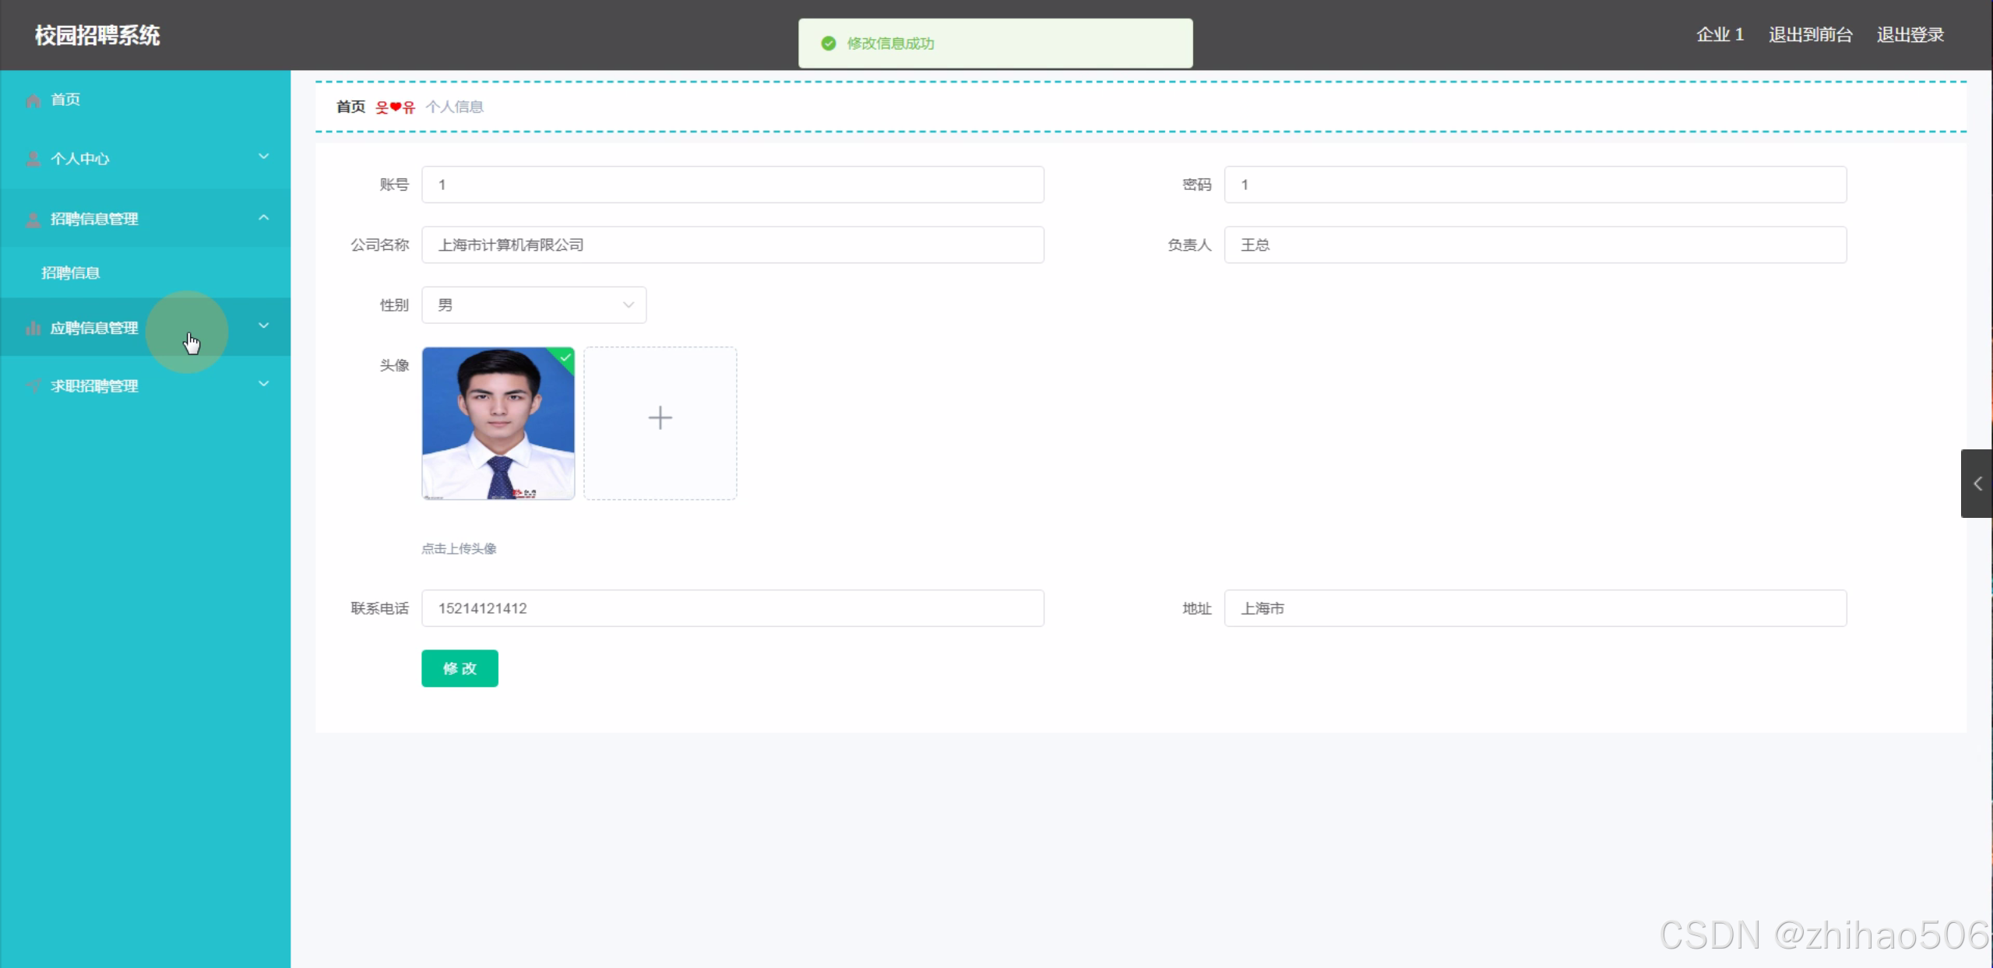Expand the 个人中心 menu chevron
Image resolution: width=1993 pixels, height=968 pixels.
click(x=263, y=157)
